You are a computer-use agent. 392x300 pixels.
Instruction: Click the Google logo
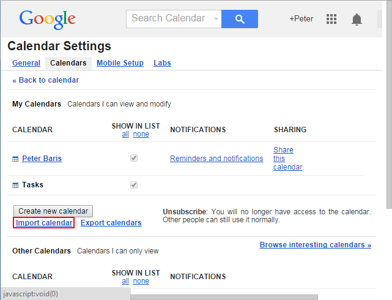48,20
